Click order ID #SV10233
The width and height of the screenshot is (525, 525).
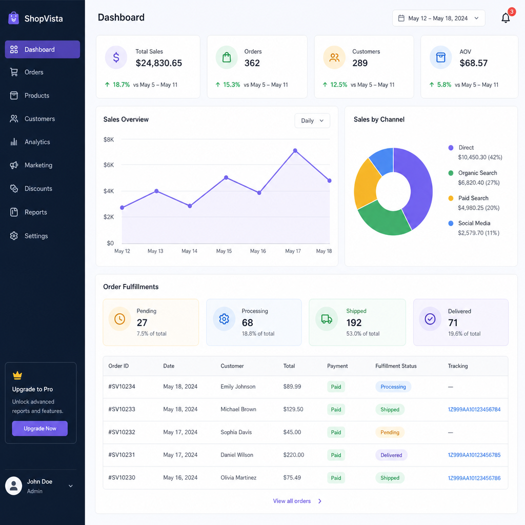coord(122,409)
